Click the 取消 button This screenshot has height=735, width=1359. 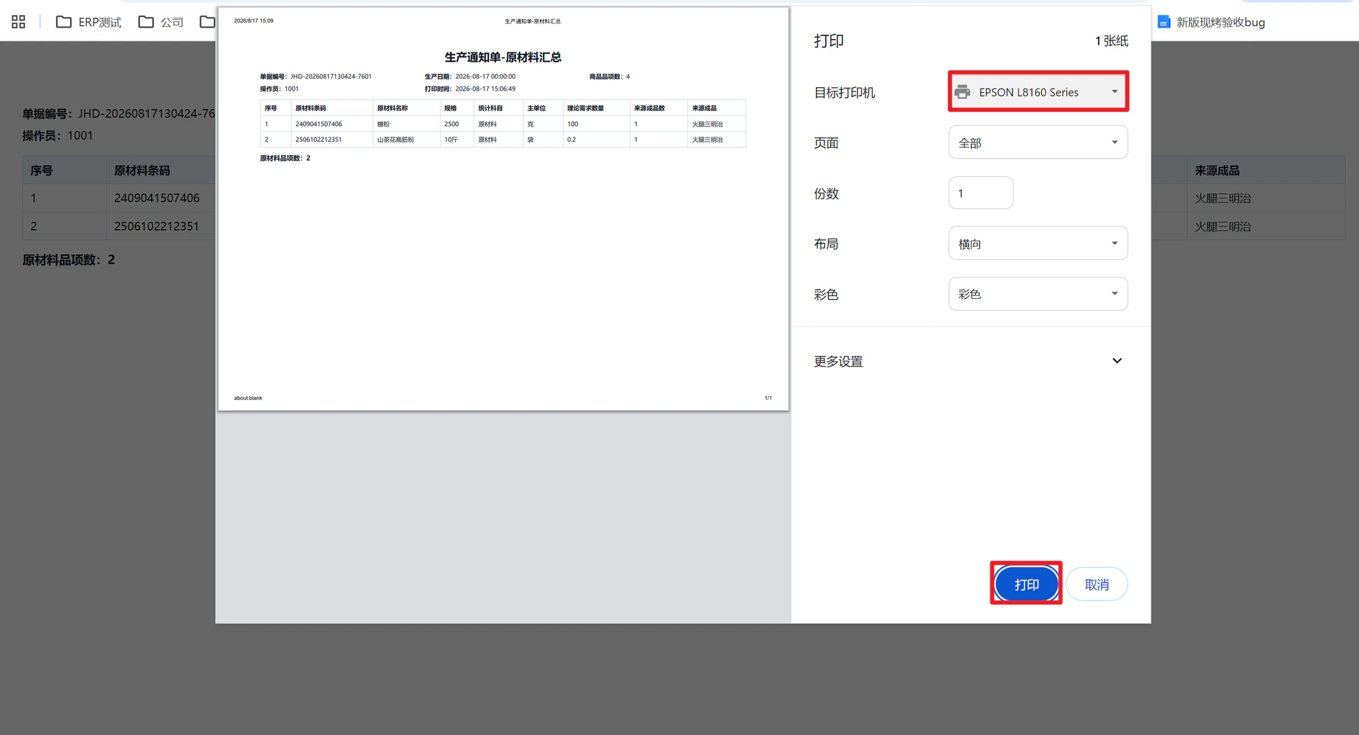[1096, 584]
